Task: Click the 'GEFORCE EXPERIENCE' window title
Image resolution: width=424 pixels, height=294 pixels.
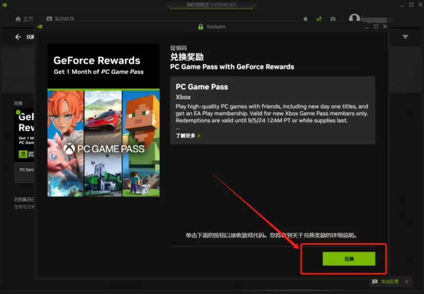Action: coord(212,4)
